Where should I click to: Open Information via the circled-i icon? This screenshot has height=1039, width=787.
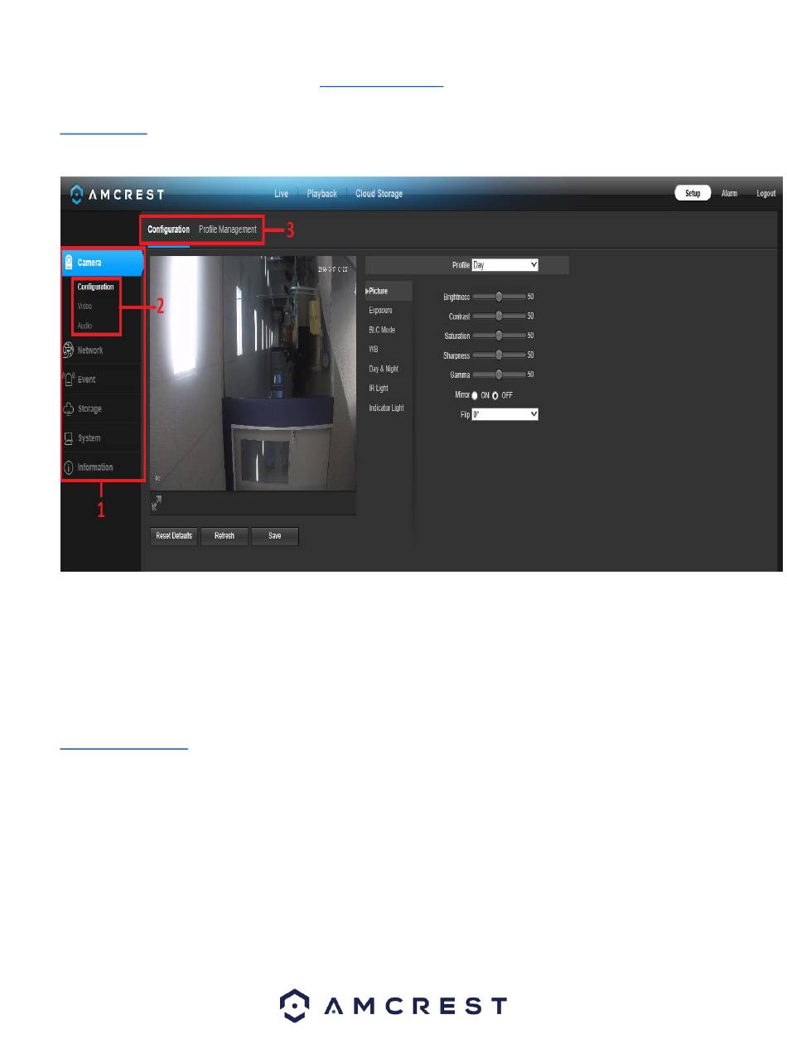click(69, 467)
